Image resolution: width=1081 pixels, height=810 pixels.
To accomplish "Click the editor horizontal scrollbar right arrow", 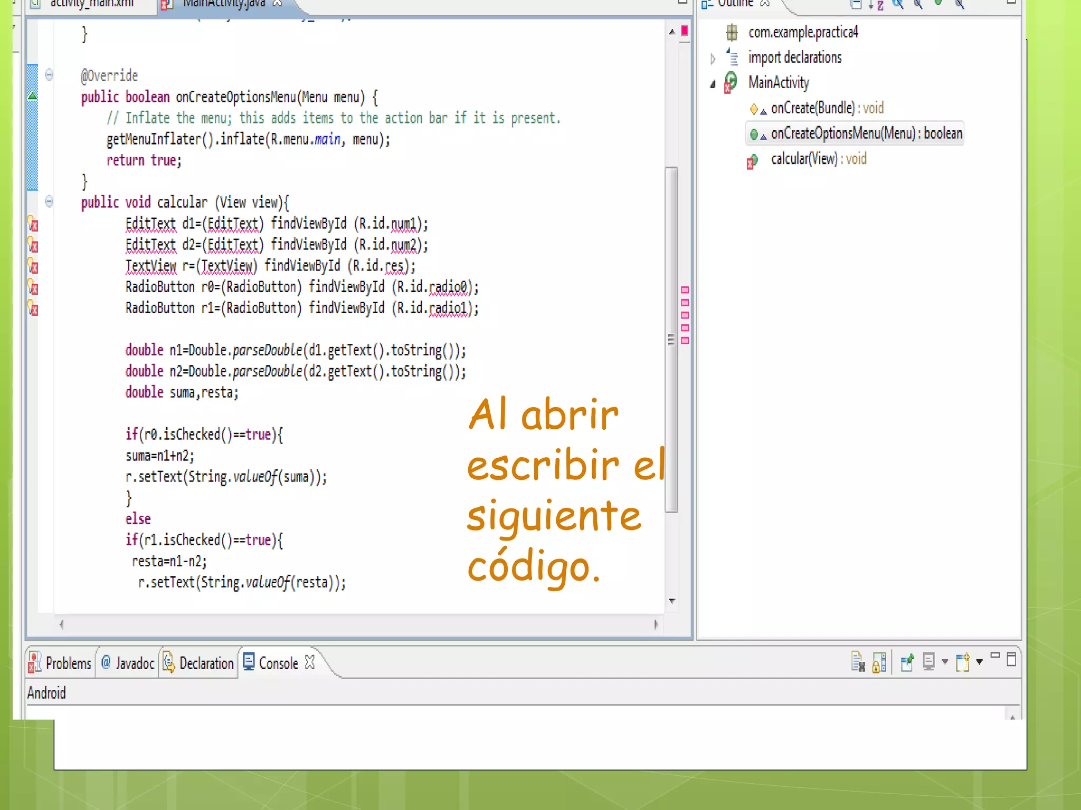I will [x=656, y=624].
